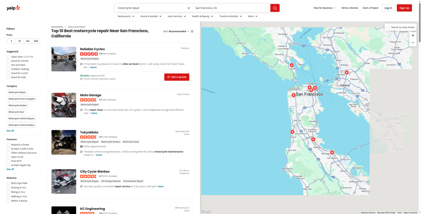Click the Google logo on map
The height and width of the screenshot is (214, 421).
(x=206, y=212)
